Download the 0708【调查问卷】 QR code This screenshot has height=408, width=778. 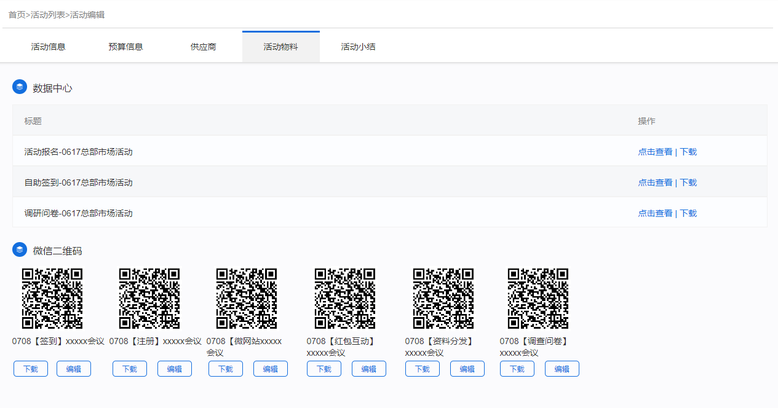coord(517,369)
